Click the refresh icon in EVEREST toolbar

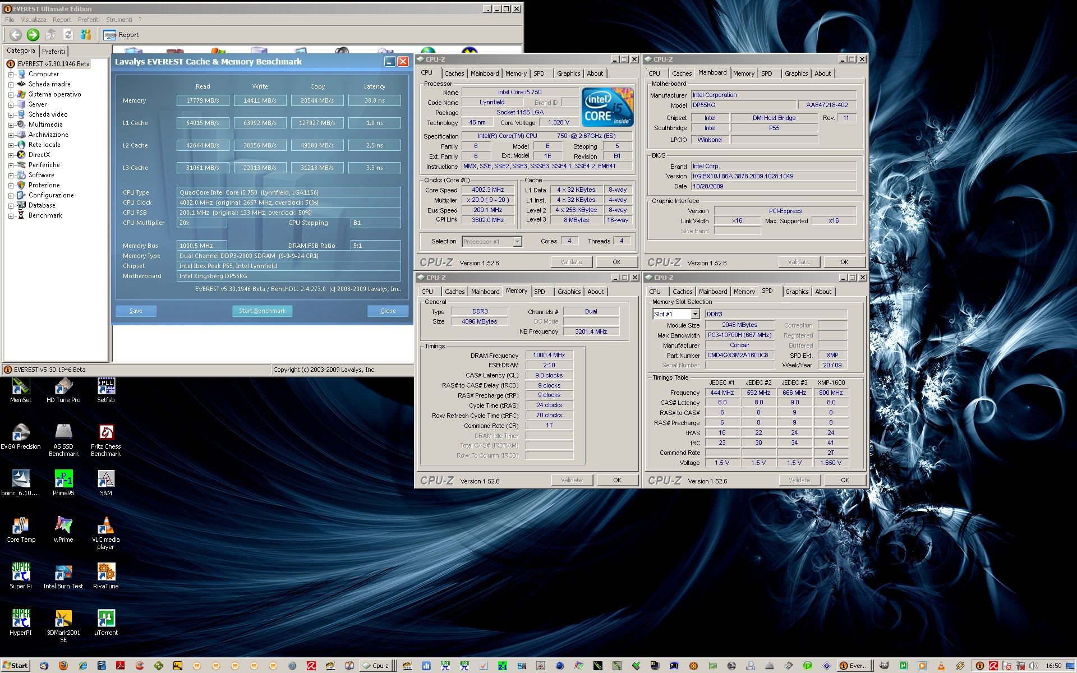68,35
